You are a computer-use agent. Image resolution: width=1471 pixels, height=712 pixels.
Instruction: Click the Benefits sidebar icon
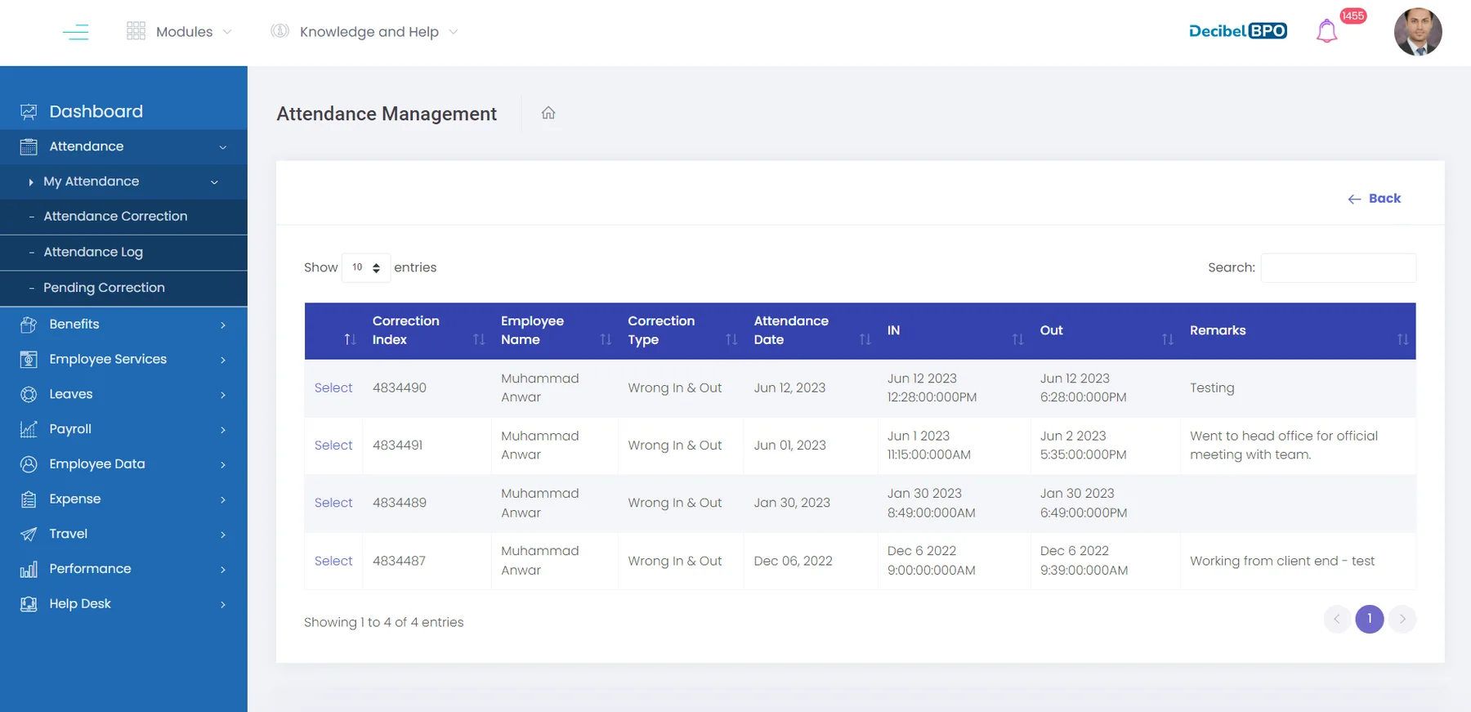pyautogui.click(x=29, y=325)
